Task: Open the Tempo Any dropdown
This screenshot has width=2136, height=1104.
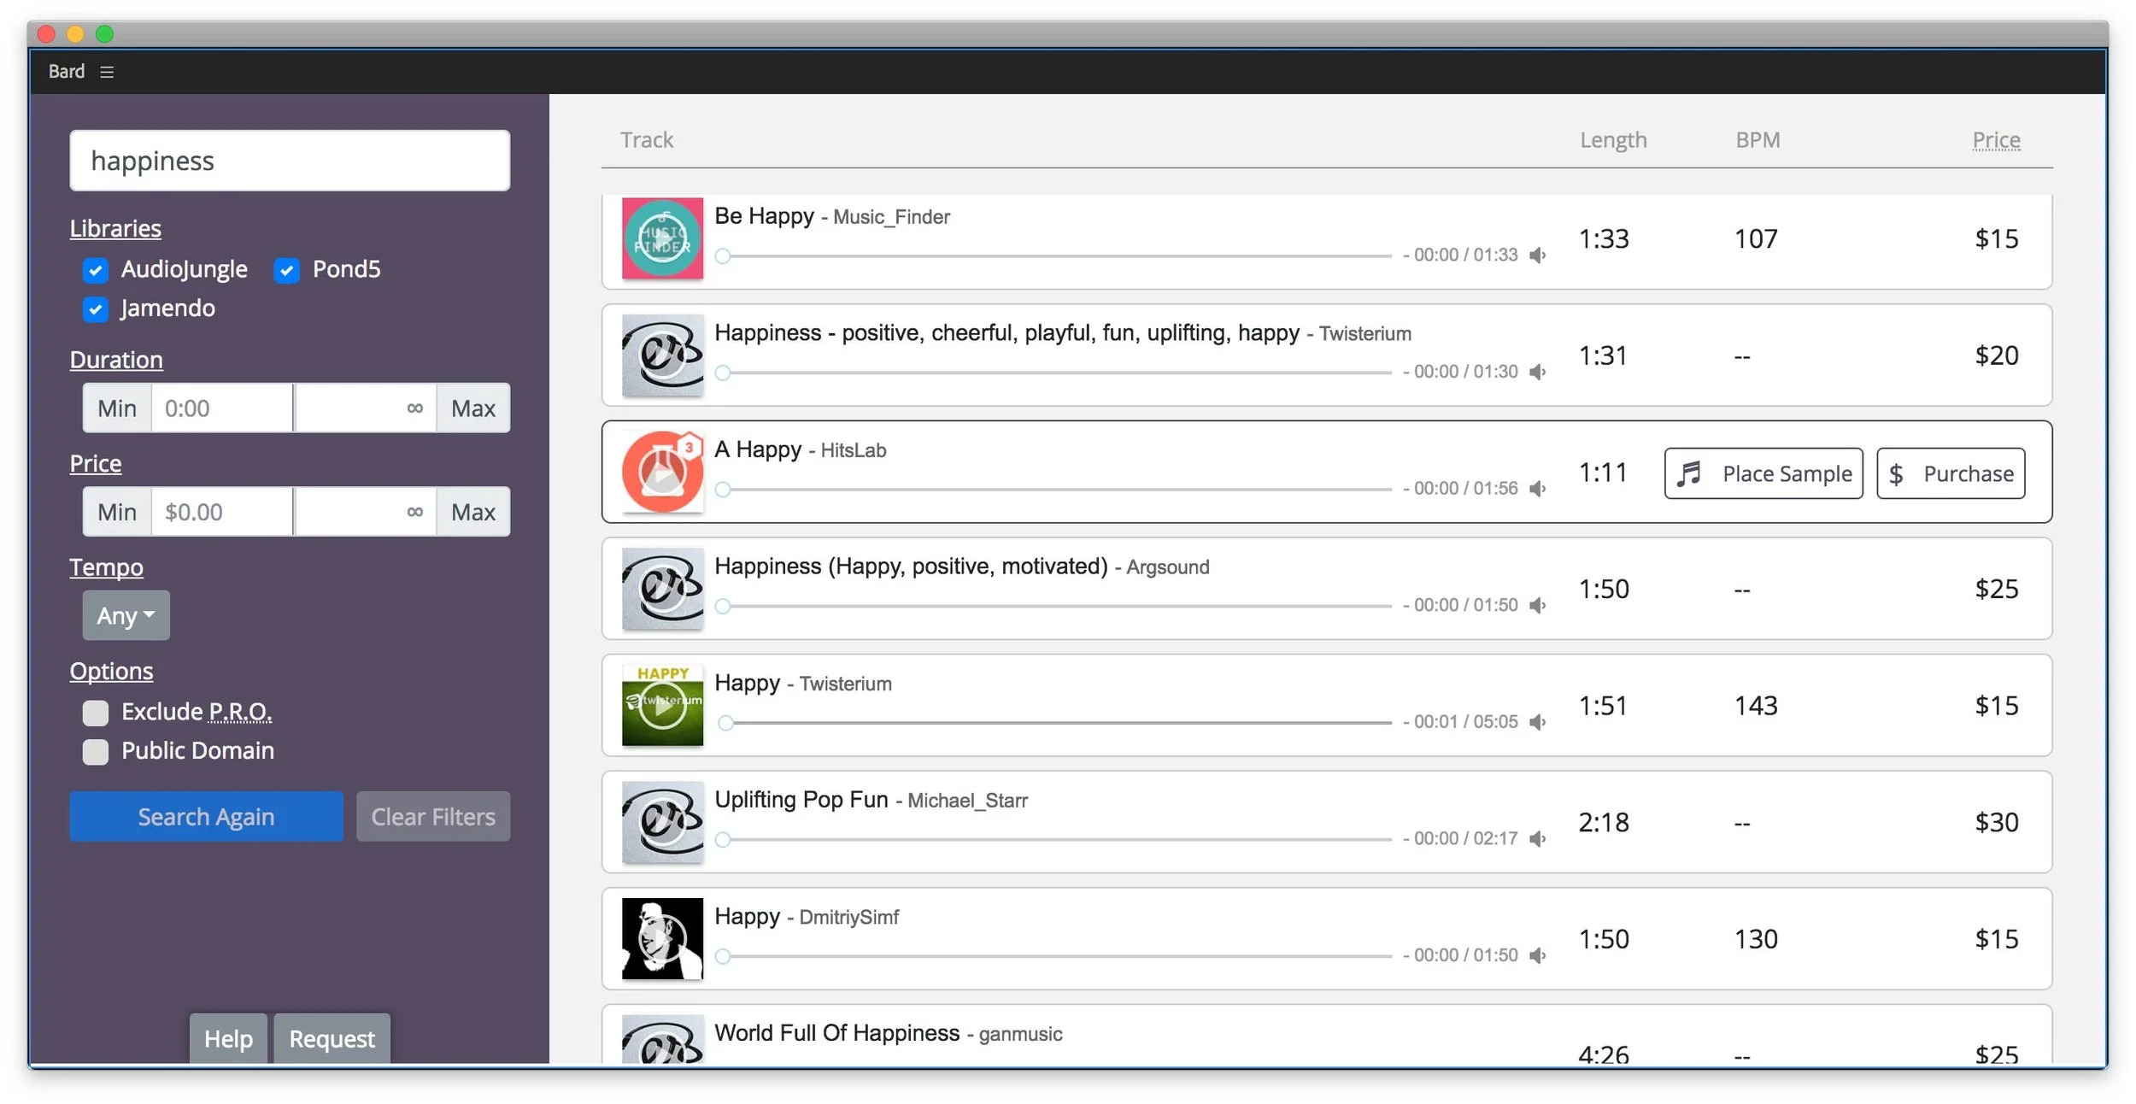Action: coord(126,616)
